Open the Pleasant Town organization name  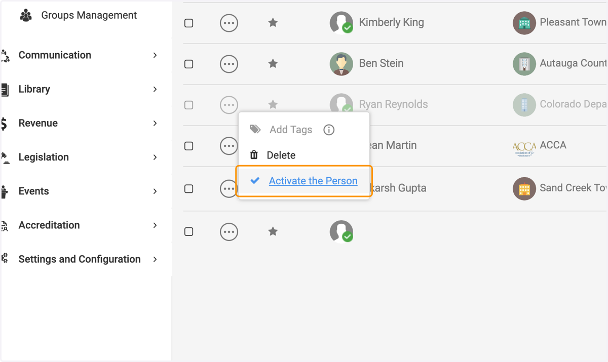click(x=574, y=22)
